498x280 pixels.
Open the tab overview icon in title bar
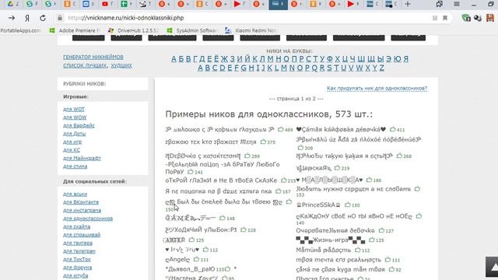click(x=440, y=4)
